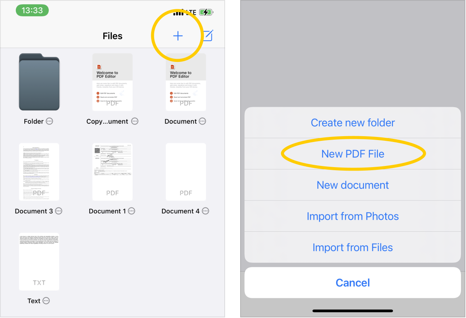The image size is (466, 318).
Task: Tap the plus icon to add file
Action: pos(178,36)
